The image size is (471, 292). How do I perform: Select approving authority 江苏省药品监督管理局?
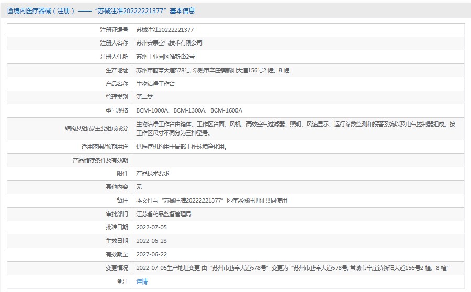pyautogui.click(x=164, y=214)
